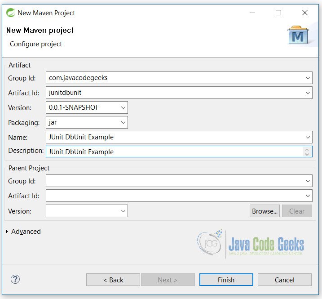Open the Name field dropdown arrow
Image resolution: width=322 pixels, height=299 pixels.
pos(308,137)
